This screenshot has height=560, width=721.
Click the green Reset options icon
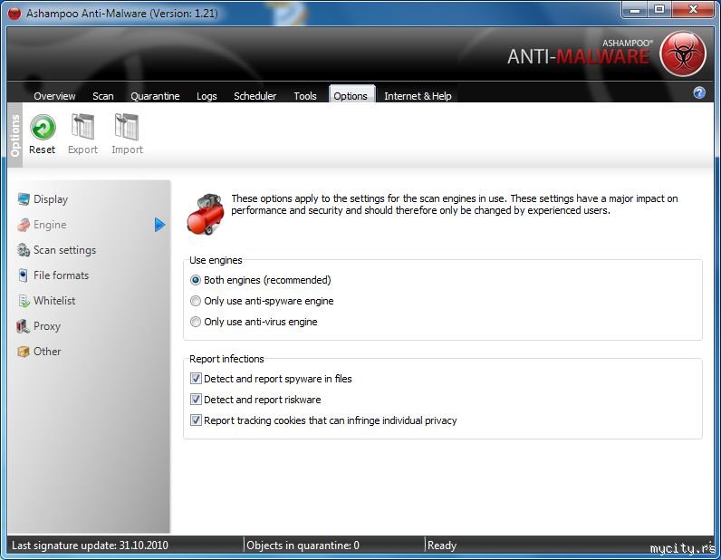(43, 127)
